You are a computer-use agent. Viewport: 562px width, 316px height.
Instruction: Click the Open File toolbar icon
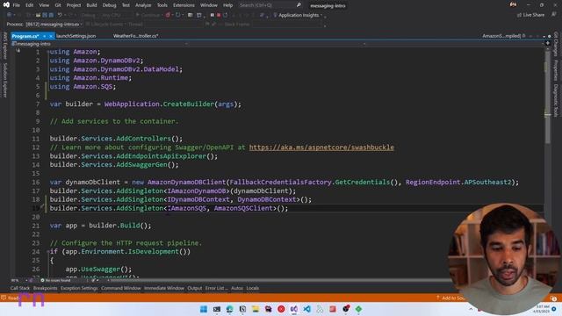38,15
